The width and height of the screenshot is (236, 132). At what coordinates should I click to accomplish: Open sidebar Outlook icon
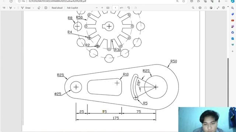tap(233, 38)
